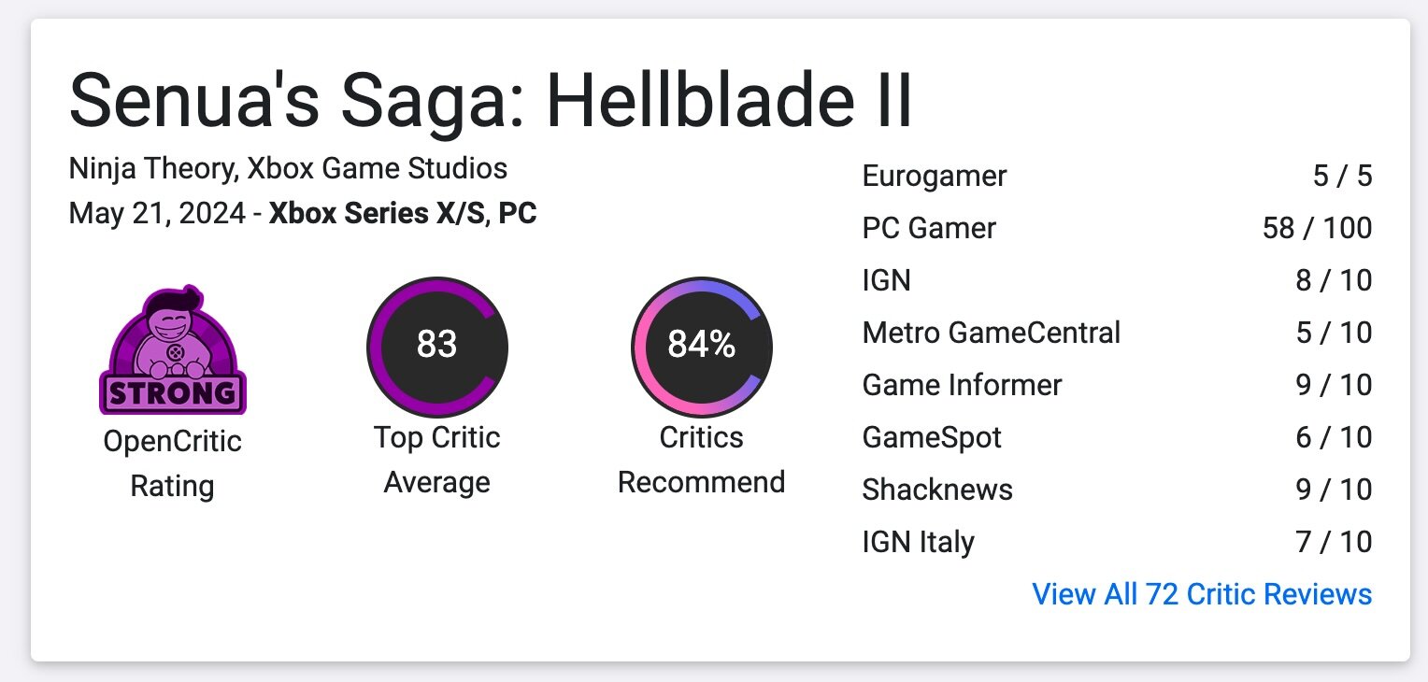The width and height of the screenshot is (1428, 682).
Task: Click the OpenCritic Rating label
Action: (173, 463)
